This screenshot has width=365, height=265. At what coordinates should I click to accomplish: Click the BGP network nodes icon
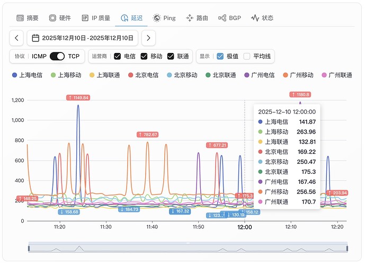pyautogui.click(x=222, y=18)
